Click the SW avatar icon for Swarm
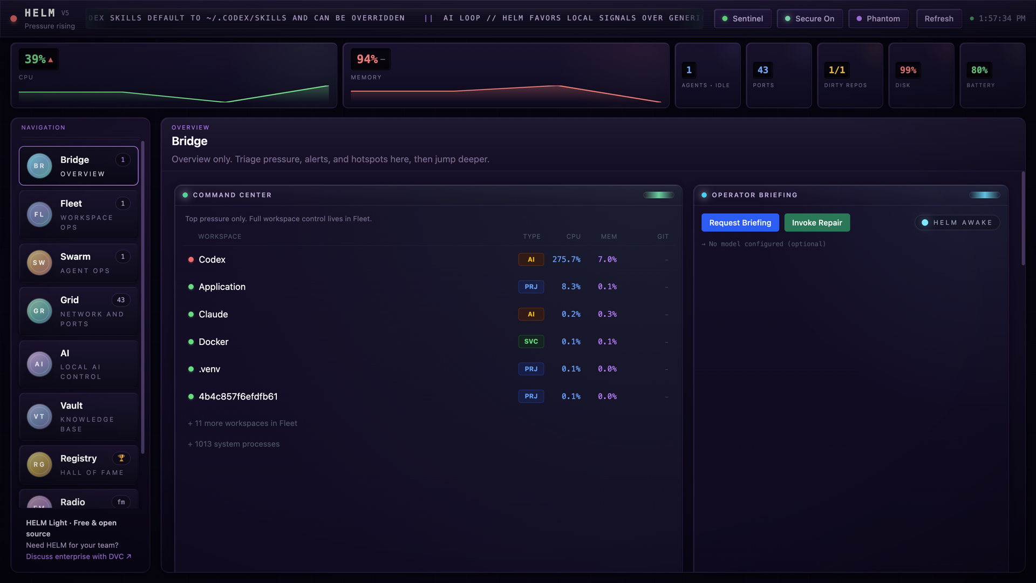 click(39, 263)
